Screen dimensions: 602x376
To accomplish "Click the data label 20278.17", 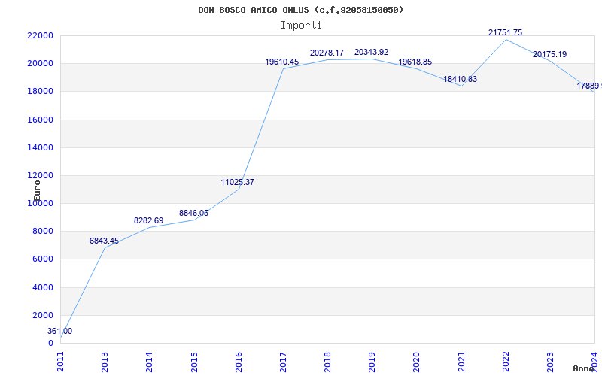I will click(x=327, y=53).
